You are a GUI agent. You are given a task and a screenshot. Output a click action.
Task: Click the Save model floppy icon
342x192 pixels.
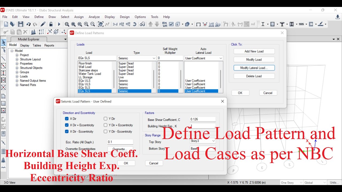(x=21, y=24)
